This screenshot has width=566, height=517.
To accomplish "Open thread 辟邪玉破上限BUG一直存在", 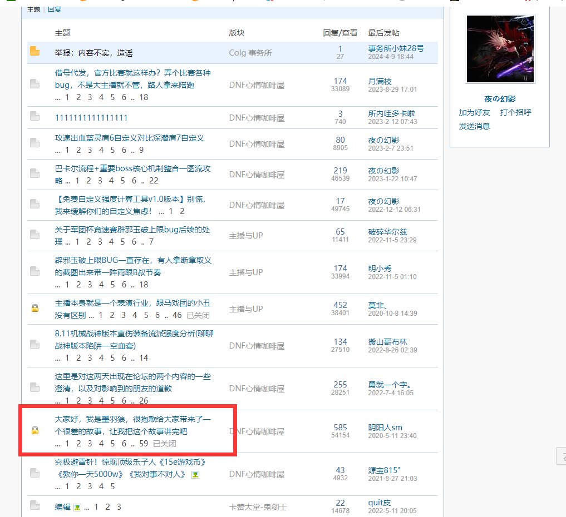I will 133,266.
